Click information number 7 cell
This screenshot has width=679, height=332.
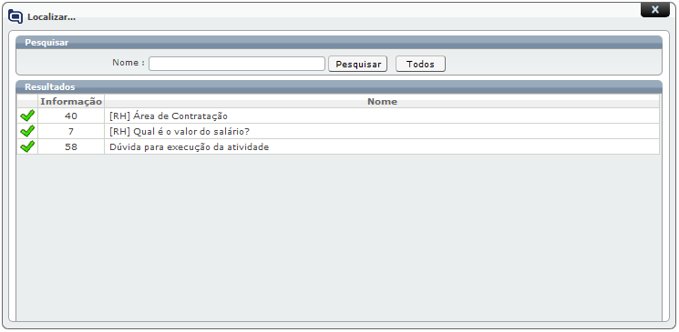[x=71, y=131]
